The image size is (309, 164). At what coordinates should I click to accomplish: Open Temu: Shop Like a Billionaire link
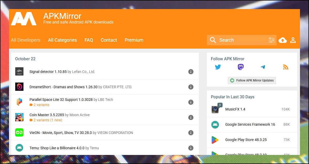click(x=57, y=148)
